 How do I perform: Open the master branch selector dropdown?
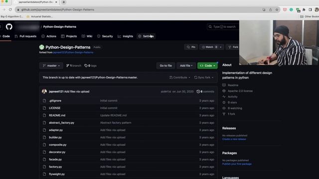tap(51, 66)
